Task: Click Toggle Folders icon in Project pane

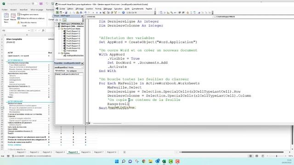Action: tap(64, 20)
